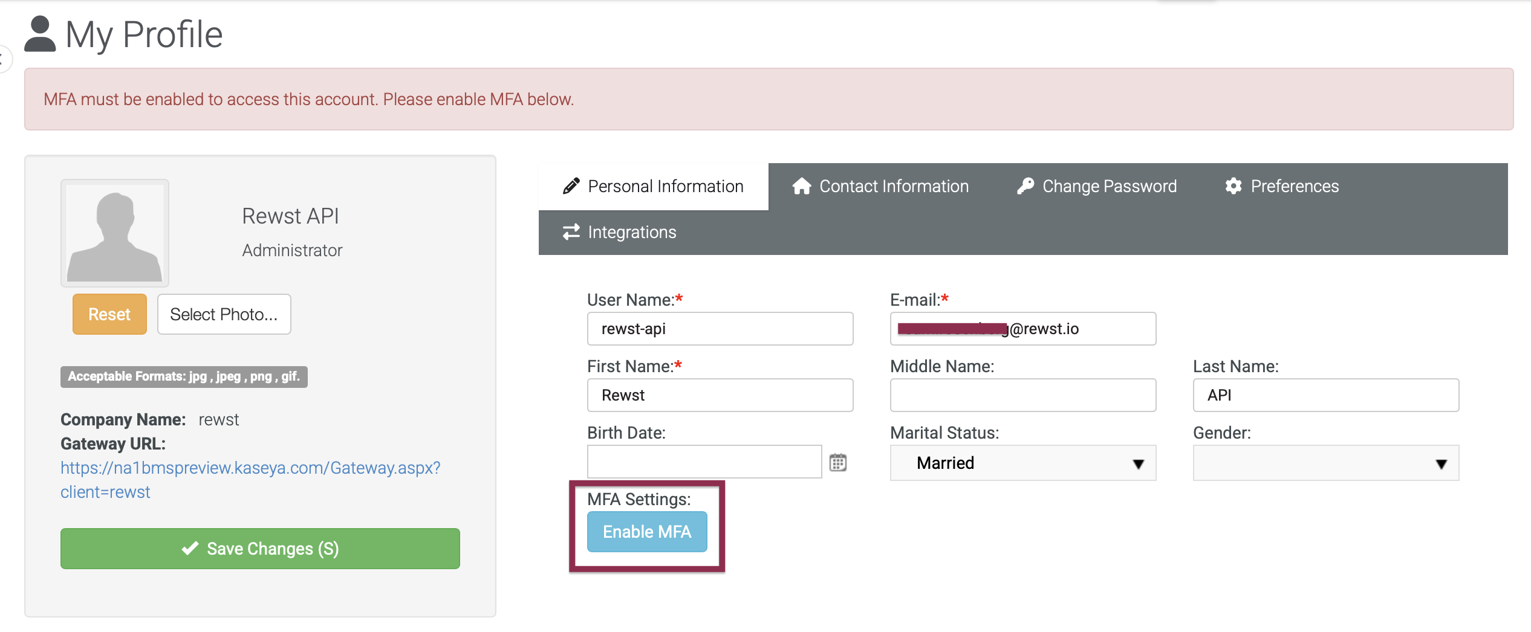Click the pencil icon on Personal Information

(x=571, y=186)
